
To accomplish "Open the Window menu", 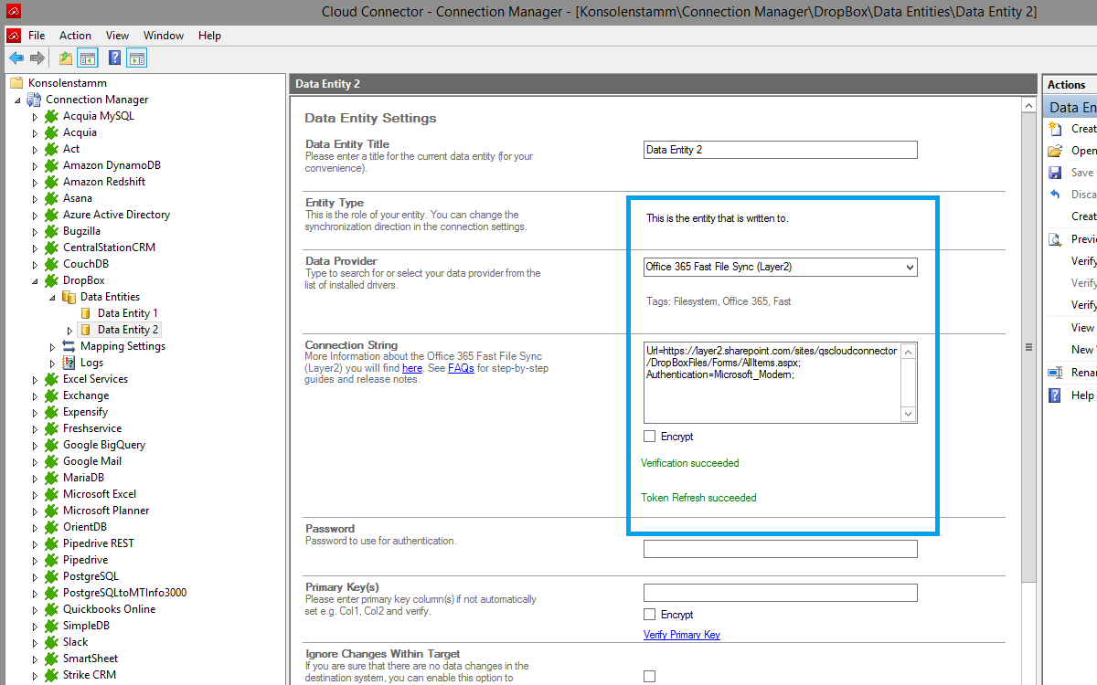I will pos(164,36).
